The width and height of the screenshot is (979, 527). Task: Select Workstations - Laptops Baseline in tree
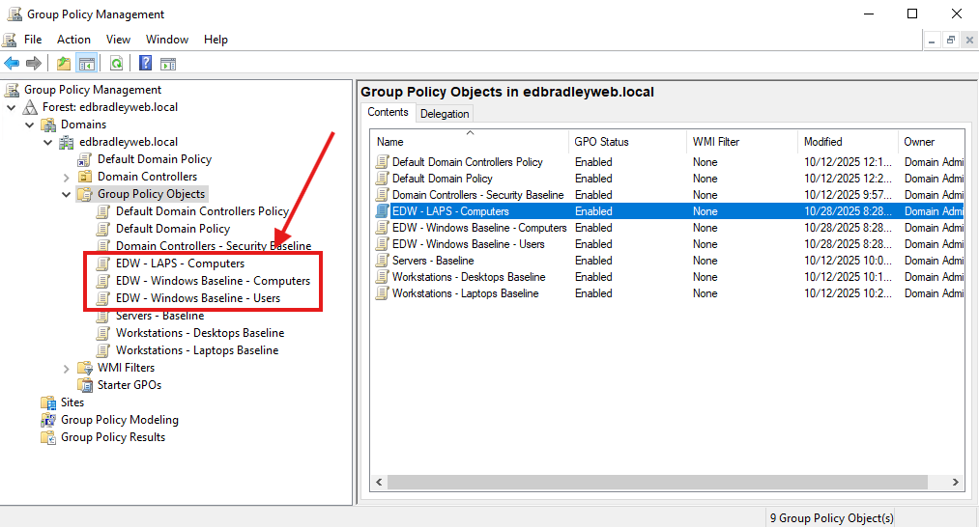pos(197,350)
